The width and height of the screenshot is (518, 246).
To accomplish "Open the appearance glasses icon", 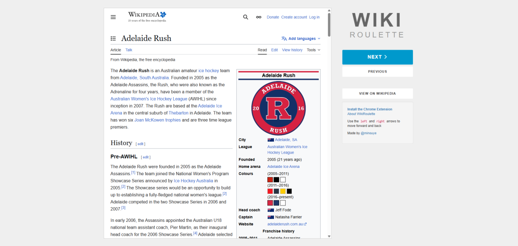I will (259, 17).
